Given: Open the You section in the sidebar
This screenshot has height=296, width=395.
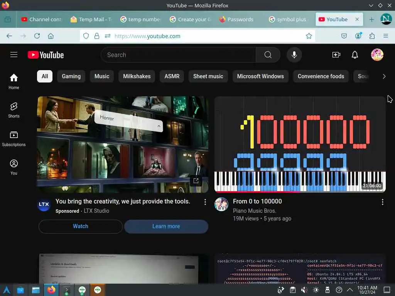Looking at the screenshot, I should [x=14, y=167].
